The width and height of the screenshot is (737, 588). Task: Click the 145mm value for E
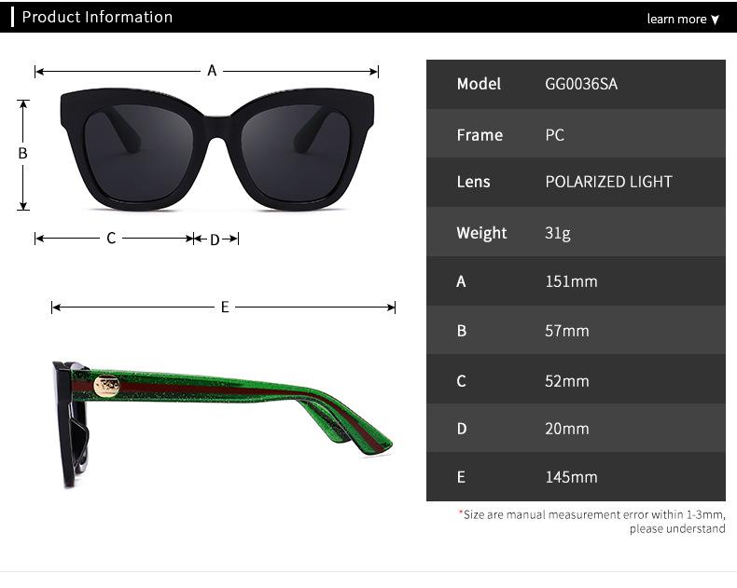pos(571,477)
